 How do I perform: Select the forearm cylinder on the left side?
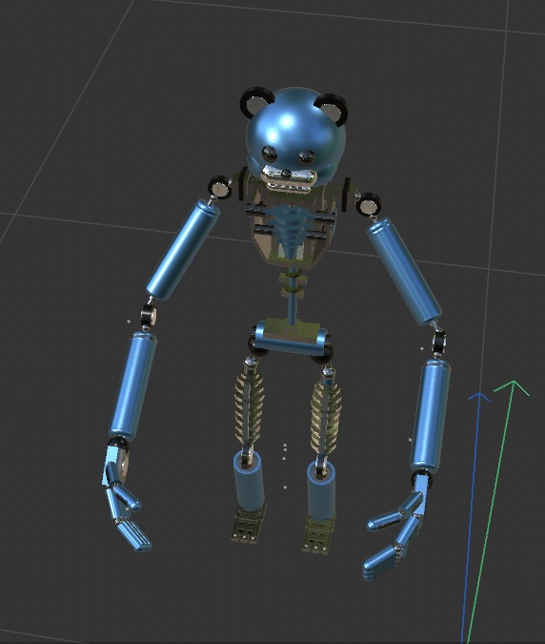[x=132, y=385]
